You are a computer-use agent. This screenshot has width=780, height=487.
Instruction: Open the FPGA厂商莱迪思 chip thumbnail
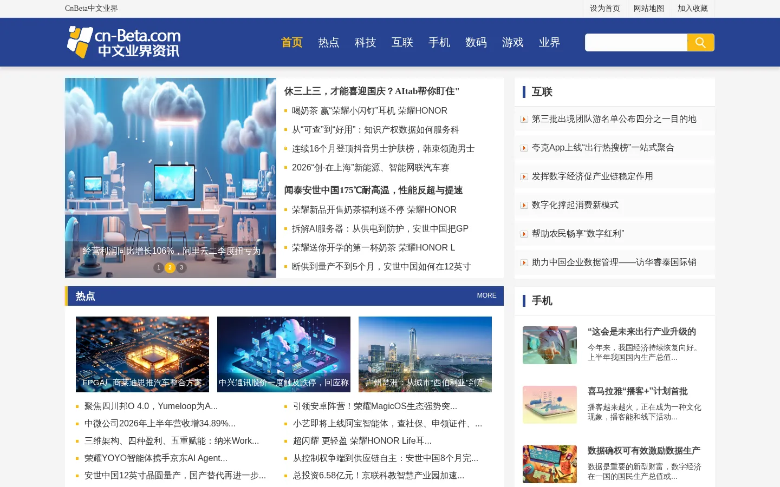[x=142, y=354]
